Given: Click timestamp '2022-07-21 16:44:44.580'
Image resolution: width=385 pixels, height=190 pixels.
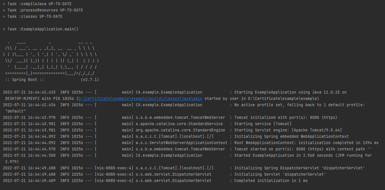Looking at the screenshot, I should point(29,155).
